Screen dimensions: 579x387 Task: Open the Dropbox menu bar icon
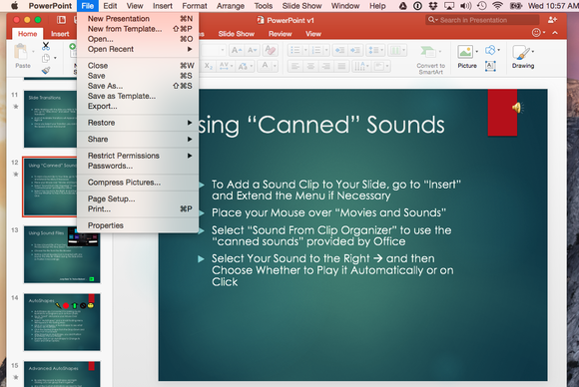(x=433, y=6)
